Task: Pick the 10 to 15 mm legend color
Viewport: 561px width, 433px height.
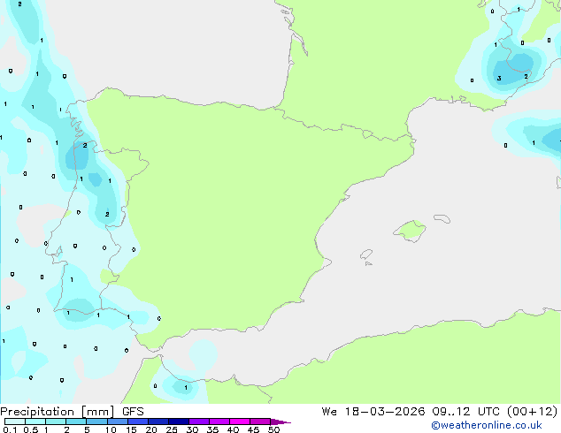Action: 118,422
